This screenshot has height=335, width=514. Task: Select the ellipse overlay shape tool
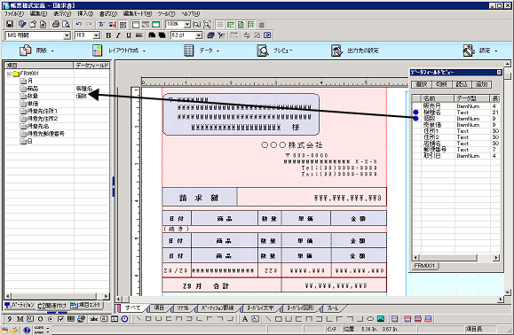(x=370, y=319)
